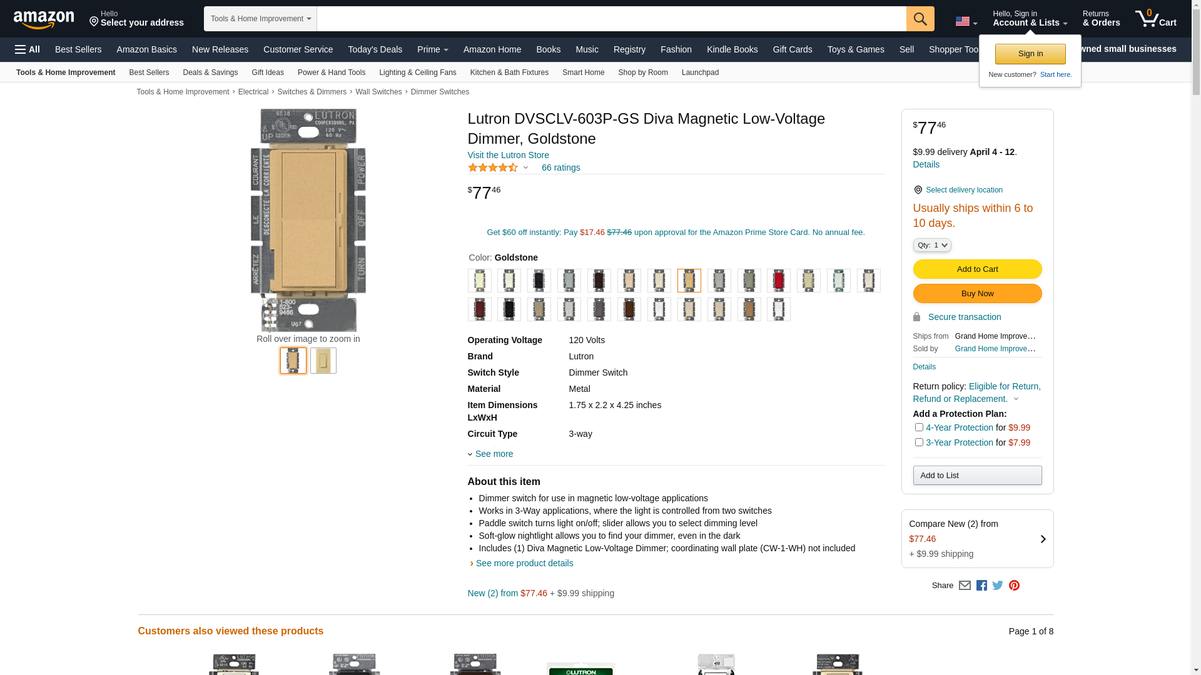Image resolution: width=1201 pixels, height=675 pixels.
Task: Select the red color swatch
Action: [x=779, y=281]
